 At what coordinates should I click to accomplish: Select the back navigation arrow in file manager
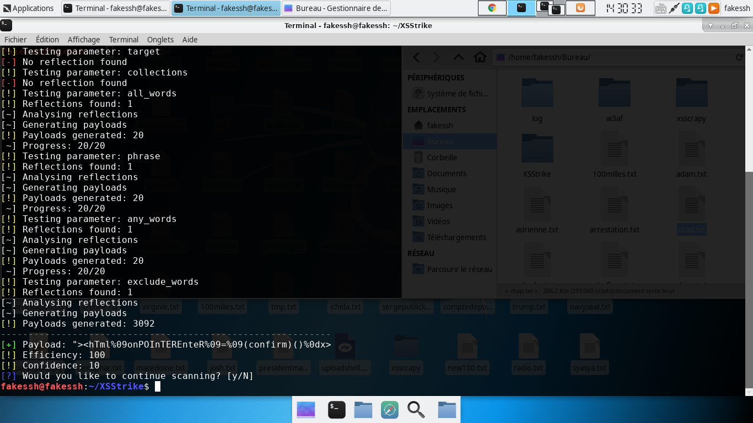(x=416, y=57)
